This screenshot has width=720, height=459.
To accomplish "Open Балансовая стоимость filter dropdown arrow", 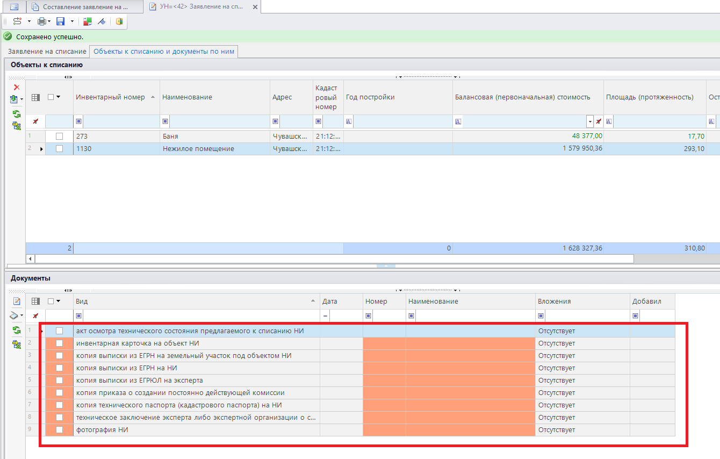I will [591, 121].
